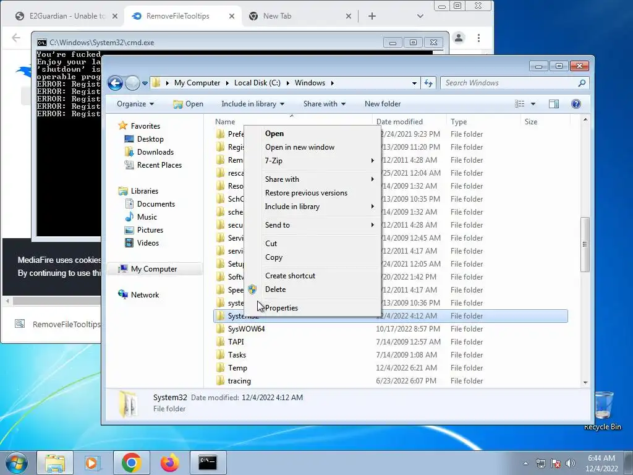Viewport: 633px width, 475px height.
Task: Choose Delete in the context menu
Action: click(x=312, y=289)
